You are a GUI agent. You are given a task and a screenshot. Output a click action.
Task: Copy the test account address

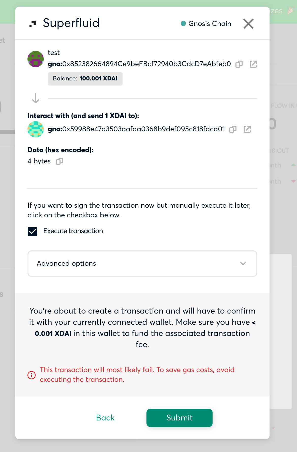[x=239, y=64]
